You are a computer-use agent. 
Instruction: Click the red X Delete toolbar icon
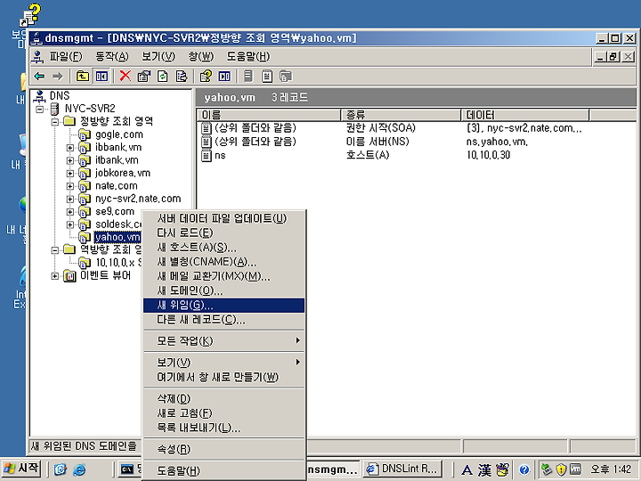[126, 76]
